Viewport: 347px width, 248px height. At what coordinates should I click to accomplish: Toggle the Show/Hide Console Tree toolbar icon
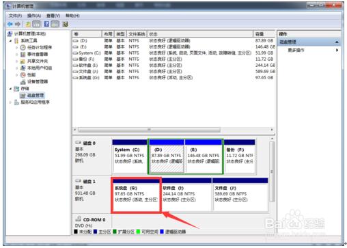(36, 24)
